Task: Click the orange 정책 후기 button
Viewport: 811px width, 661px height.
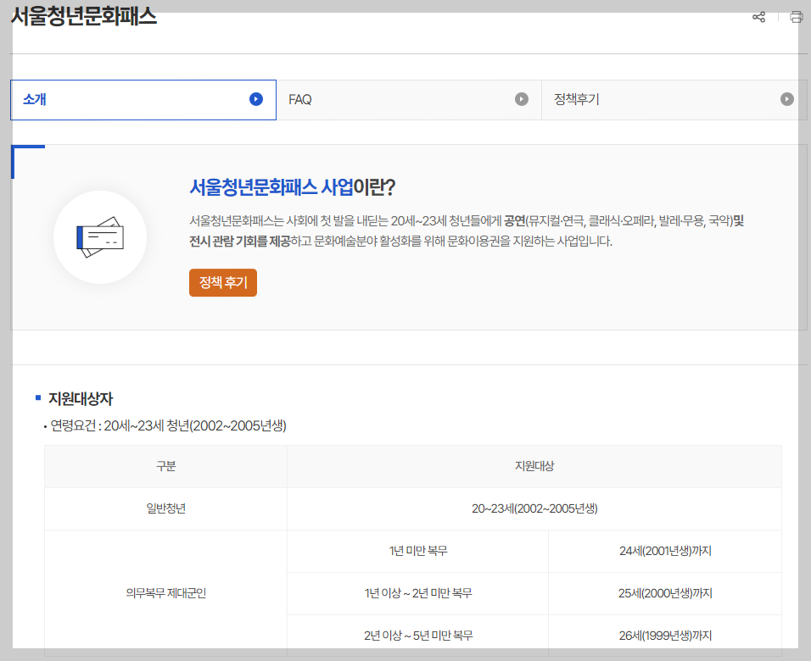Action: click(x=223, y=283)
